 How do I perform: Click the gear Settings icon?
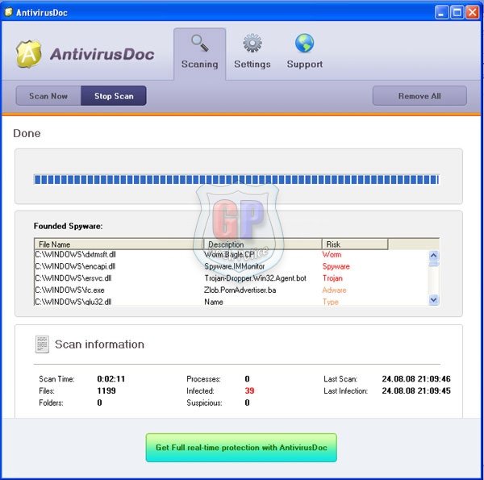click(x=252, y=43)
